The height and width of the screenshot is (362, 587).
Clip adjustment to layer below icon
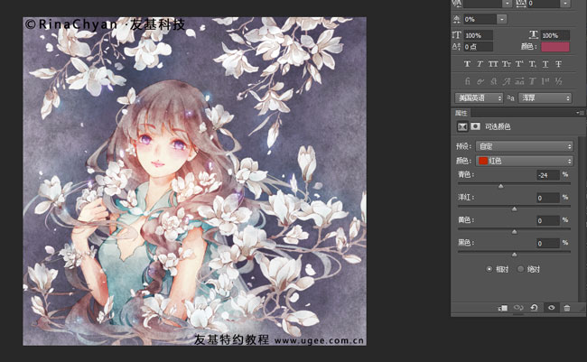(x=503, y=308)
